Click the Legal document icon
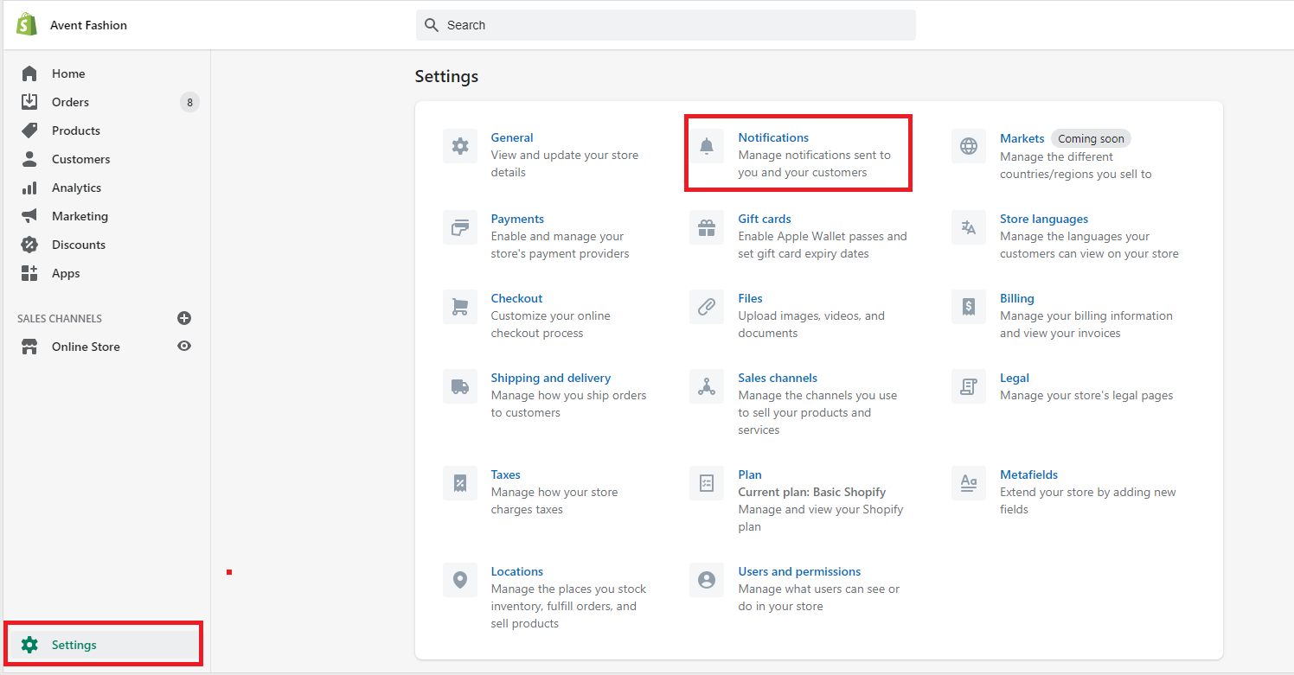 (x=969, y=386)
